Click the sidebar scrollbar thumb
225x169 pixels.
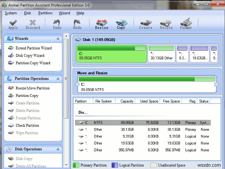66,78
